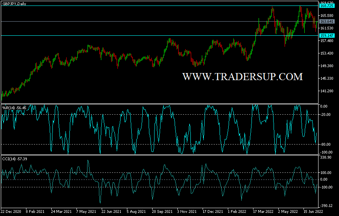
Task: Select the 168.725 price level label
Action: pos(327,6)
